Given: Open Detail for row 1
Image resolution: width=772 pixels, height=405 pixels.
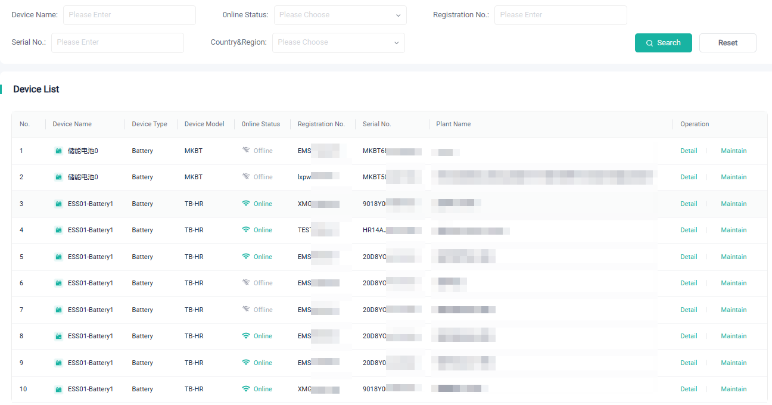Looking at the screenshot, I should click(x=689, y=151).
